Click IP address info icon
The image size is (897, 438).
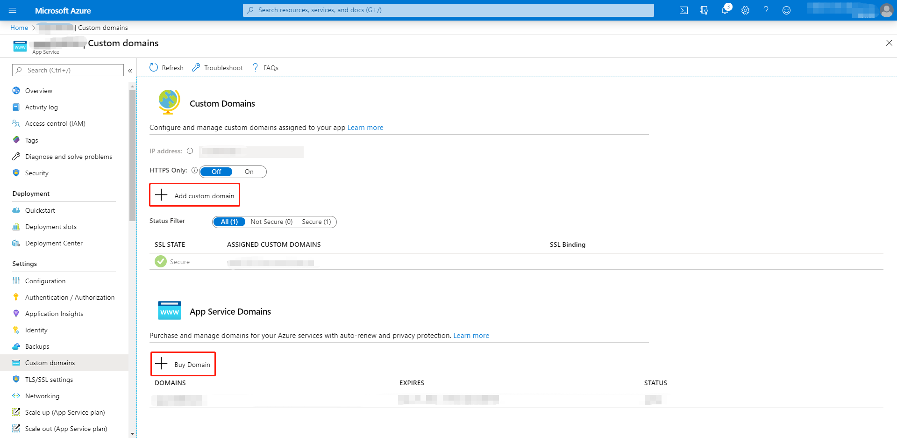190,151
